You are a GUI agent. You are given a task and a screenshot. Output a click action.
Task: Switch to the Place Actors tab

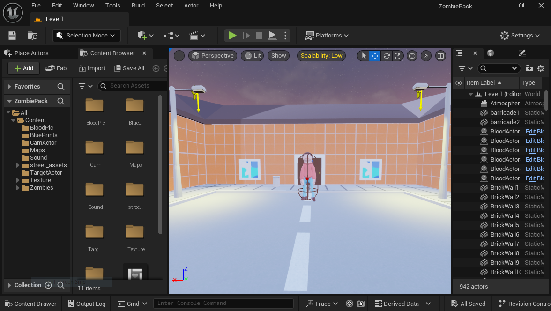coord(31,53)
